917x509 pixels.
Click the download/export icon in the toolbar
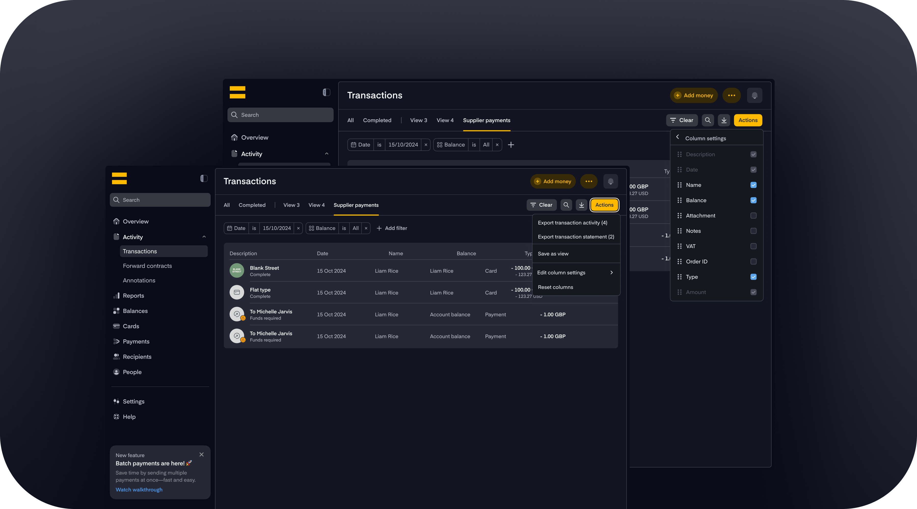[x=581, y=205]
